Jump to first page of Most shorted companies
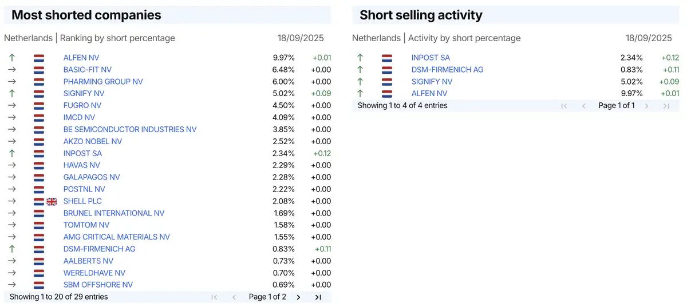This screenshot has width=687, height=307. click(214, 297)
